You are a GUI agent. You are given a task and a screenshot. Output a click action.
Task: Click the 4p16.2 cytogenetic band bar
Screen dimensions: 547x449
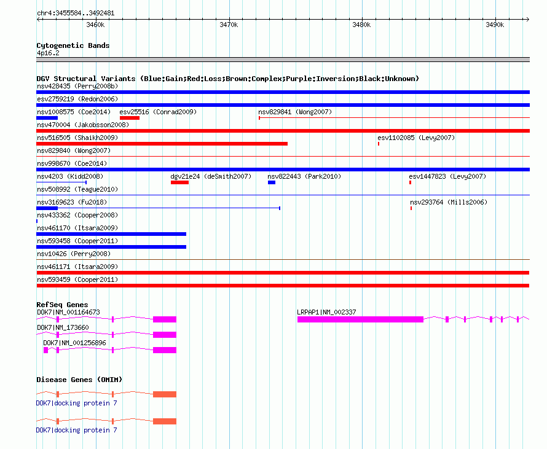coord(283,60)
